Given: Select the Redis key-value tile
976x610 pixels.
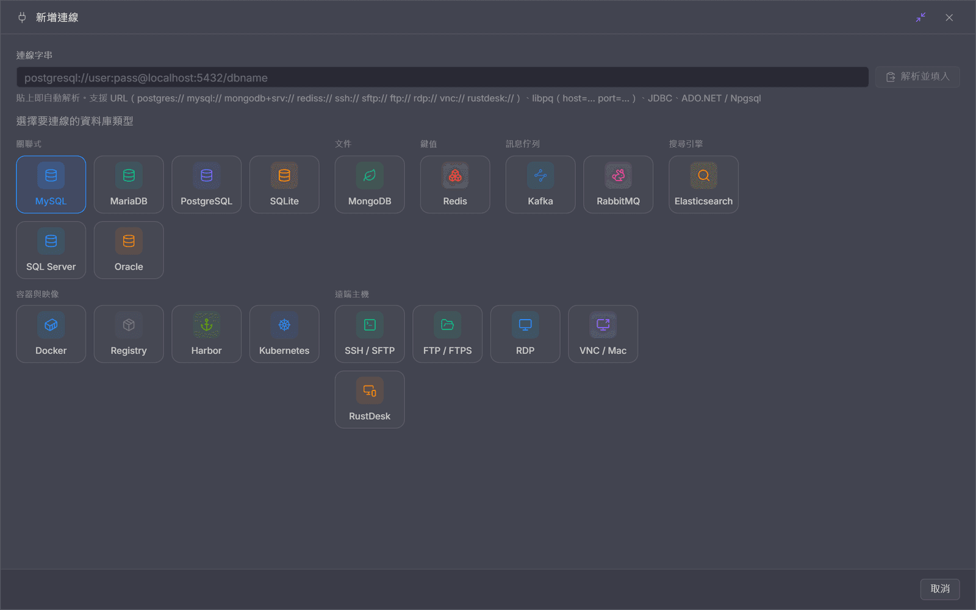Looking at the screenshot, I should click(455, 184).
